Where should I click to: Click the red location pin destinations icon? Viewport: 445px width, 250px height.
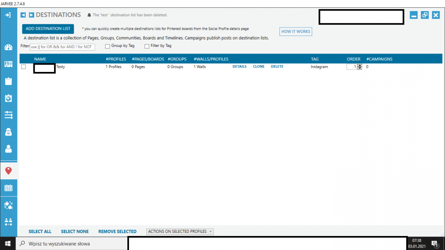coord(8,171)
